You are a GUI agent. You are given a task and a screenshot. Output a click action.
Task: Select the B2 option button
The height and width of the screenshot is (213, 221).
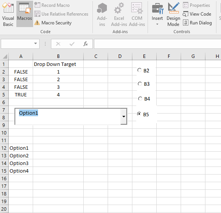pos(139,70)
